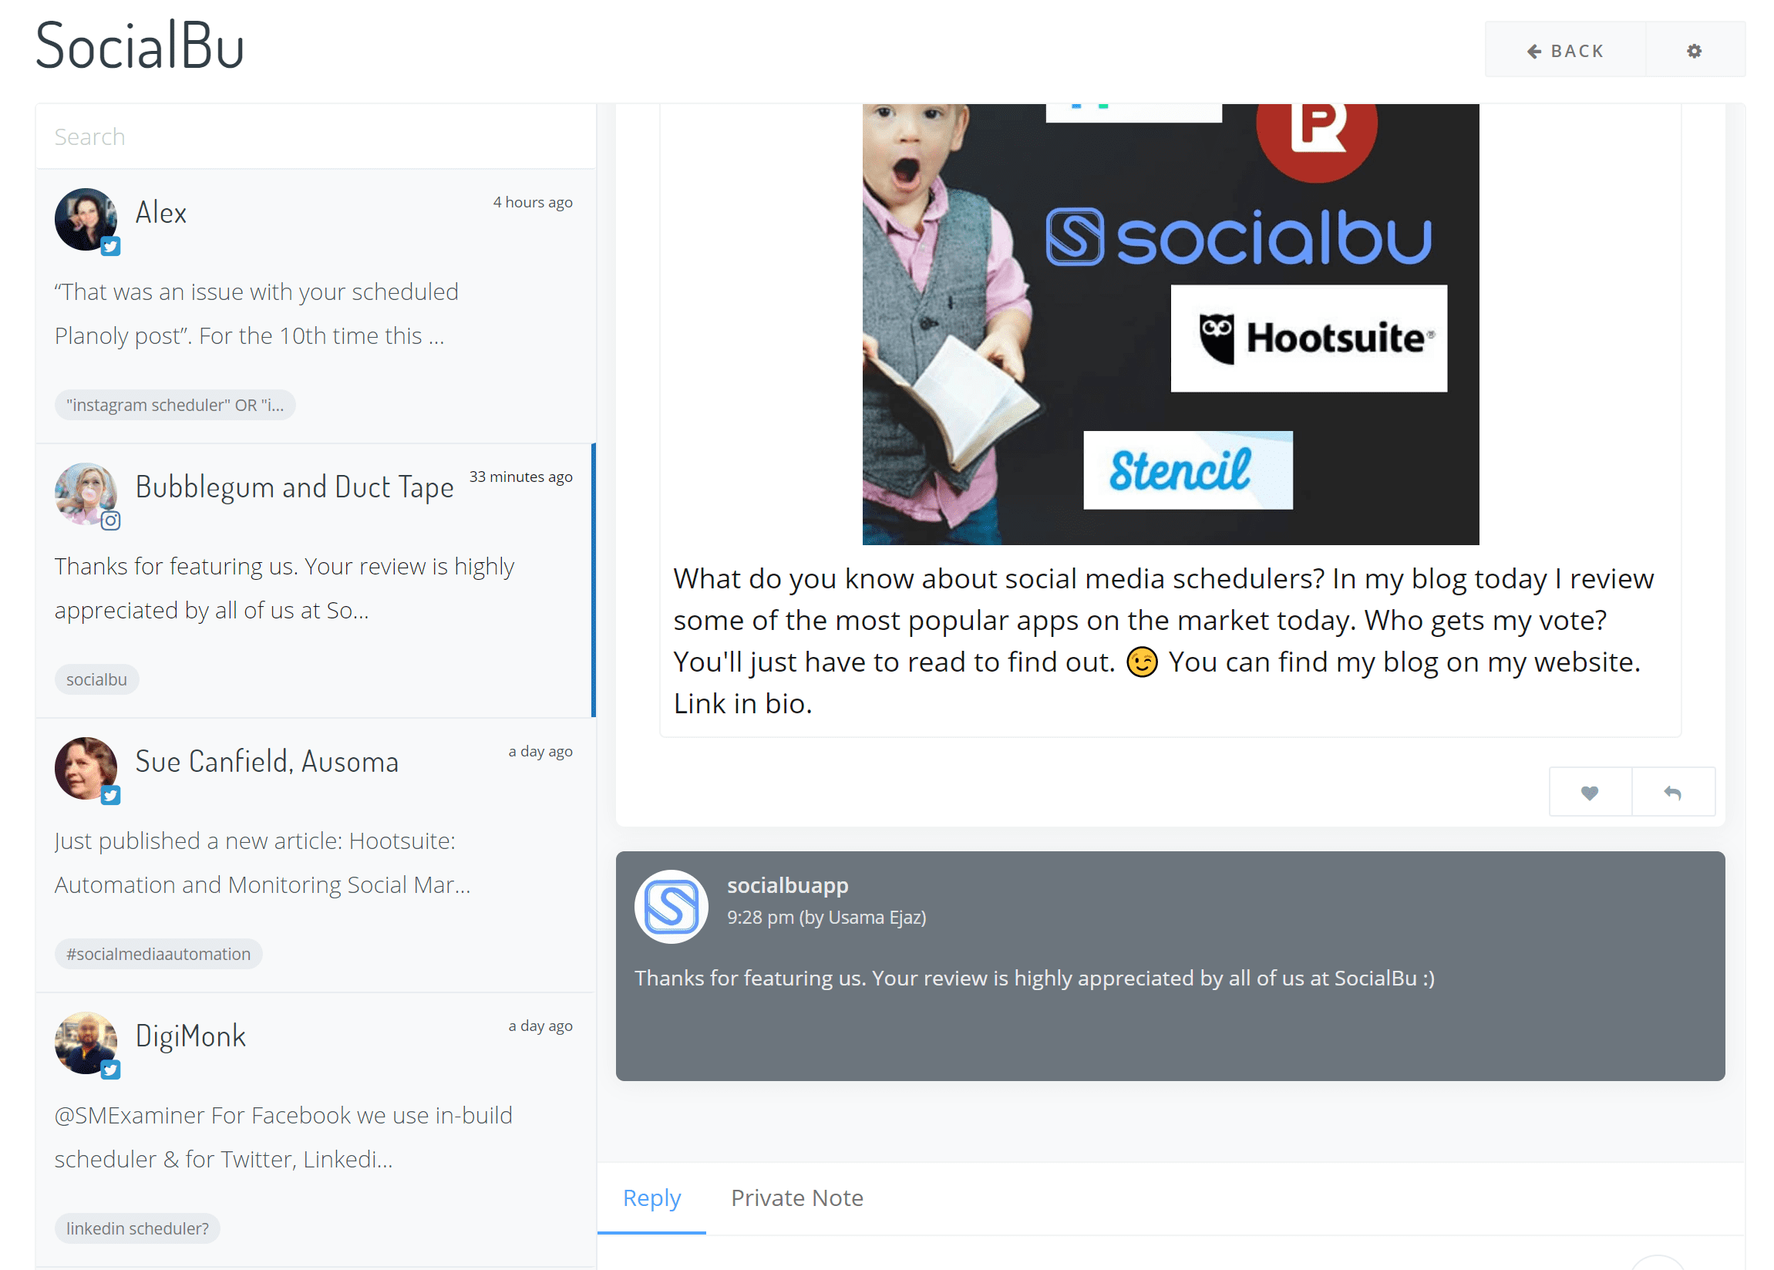1774x1270 pixels.
Task: Click the "linkedin scheduler?" tag
Action: tap(136, 1228)
